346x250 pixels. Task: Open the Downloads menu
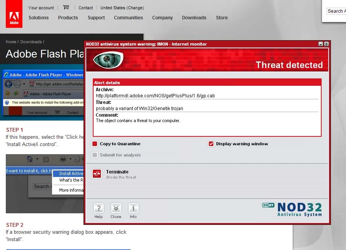194,18
